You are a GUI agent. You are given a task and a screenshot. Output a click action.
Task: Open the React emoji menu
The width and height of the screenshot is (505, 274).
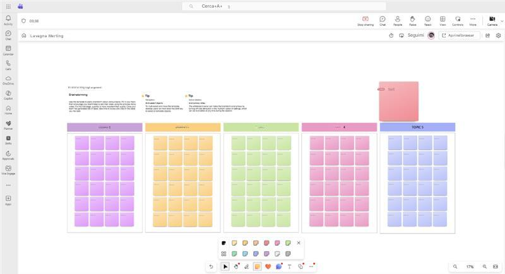(x=428, y=21)
